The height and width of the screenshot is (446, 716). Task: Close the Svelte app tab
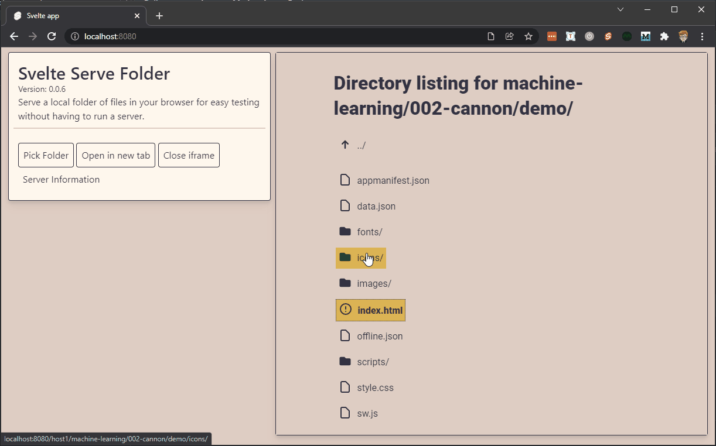tap(137, 16)
